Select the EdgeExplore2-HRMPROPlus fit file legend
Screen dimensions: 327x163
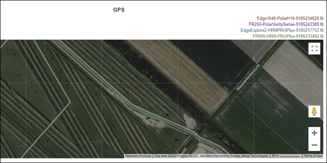[282, 30]
